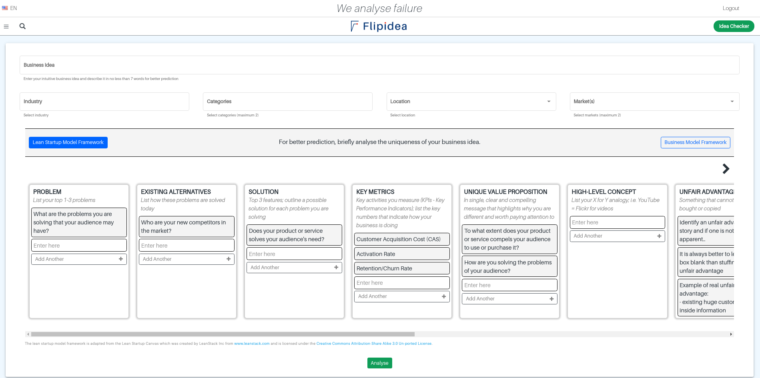The height and width of the screenshot is (378, 760).
Task: Click the green Analyse button
Action: pos(379,363)
